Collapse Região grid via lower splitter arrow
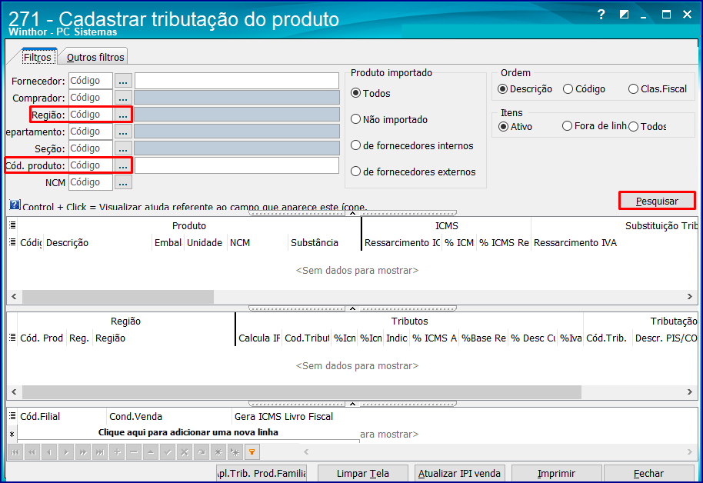Viewport: 703px width, 483px height. pos(352,404)
